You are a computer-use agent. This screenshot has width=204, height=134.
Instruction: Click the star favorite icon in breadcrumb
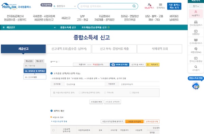tap(109, 27)
